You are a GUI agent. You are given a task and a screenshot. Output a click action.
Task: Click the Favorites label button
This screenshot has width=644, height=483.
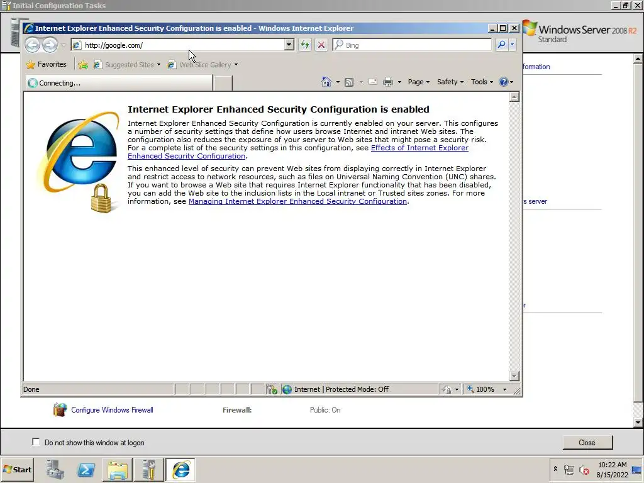52,65
